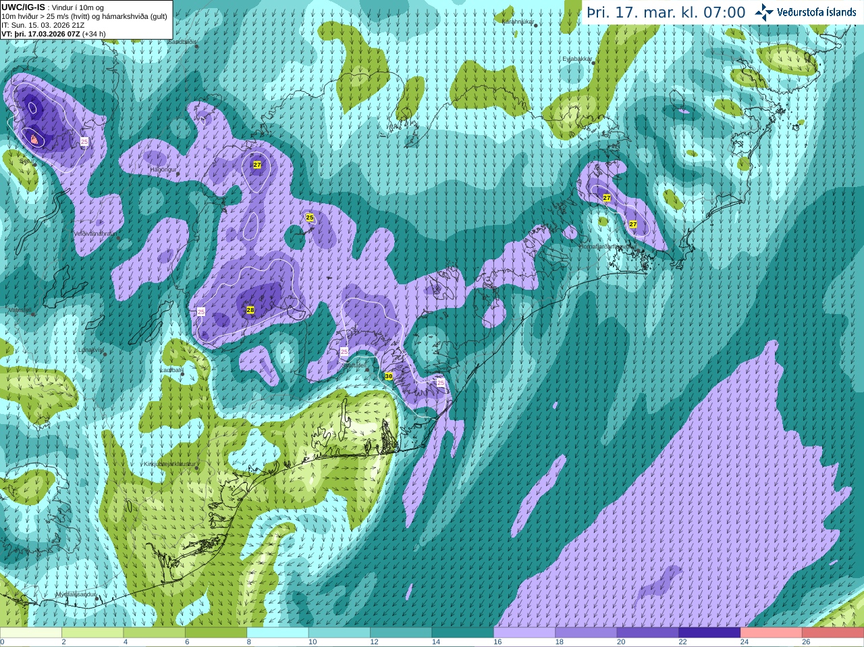The image size is (864, 647).
Task: Select the 16–18 m/s legend swatch
Action: click(x=524, y=633)
